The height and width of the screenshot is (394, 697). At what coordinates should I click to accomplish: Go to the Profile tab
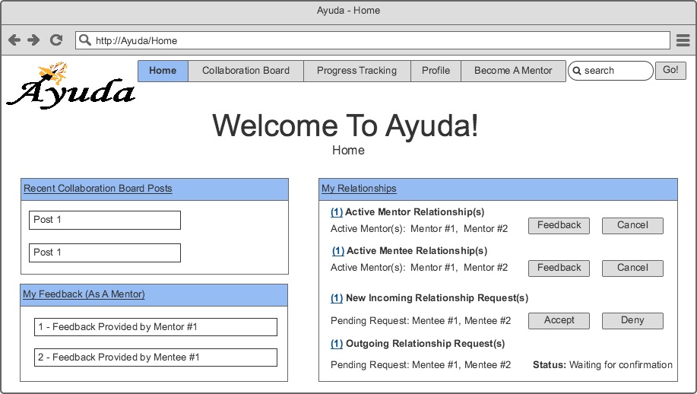coord(436,71)
